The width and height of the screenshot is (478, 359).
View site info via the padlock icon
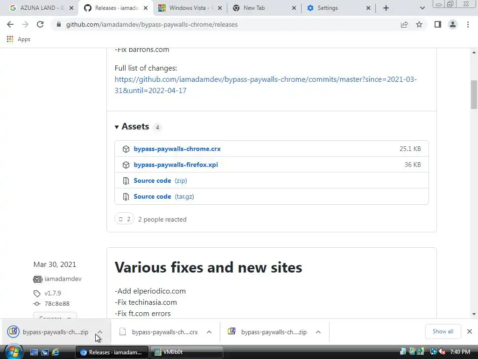[59, 24]
